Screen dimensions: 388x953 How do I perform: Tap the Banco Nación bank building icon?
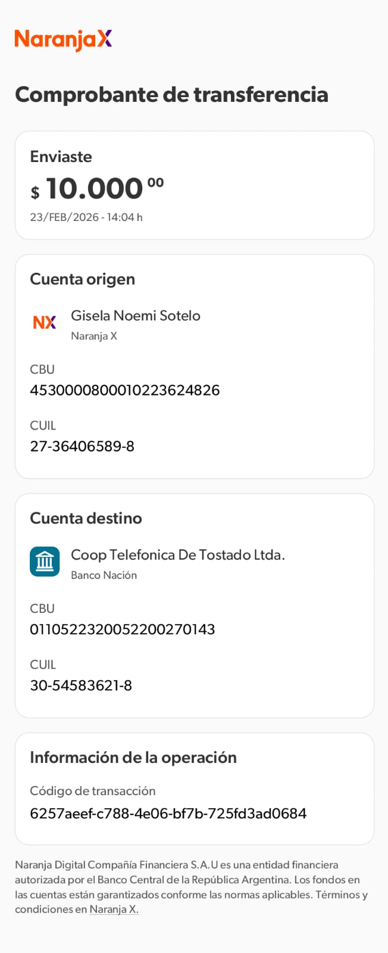[45, 562]
